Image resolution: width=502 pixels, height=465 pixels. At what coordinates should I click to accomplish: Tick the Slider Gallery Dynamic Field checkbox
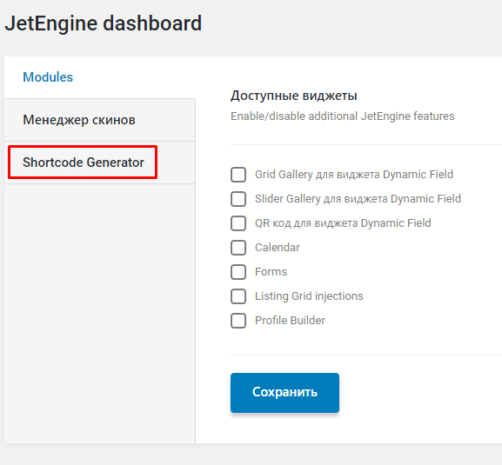point(238,199)
